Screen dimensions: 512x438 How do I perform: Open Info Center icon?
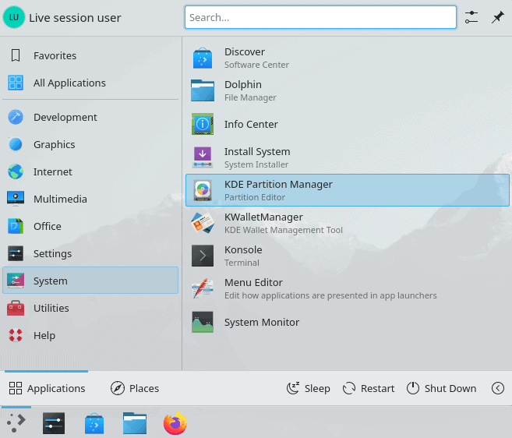pyautogui.click(x=203, y=124)
